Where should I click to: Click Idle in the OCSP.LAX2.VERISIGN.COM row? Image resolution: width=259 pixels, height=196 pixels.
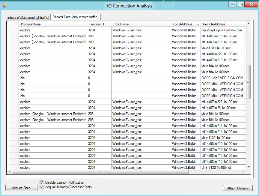pyautogui.click(x=53, y=78)
